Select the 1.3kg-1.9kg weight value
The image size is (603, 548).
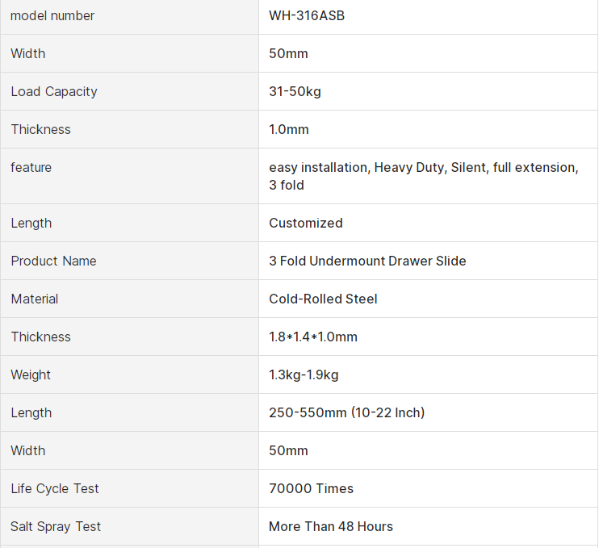click(x=304, y=374)
